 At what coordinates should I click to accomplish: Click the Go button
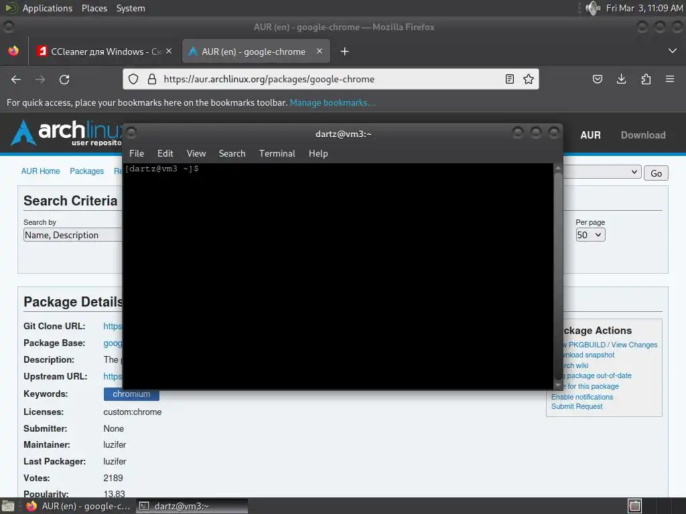pos(656,173)
